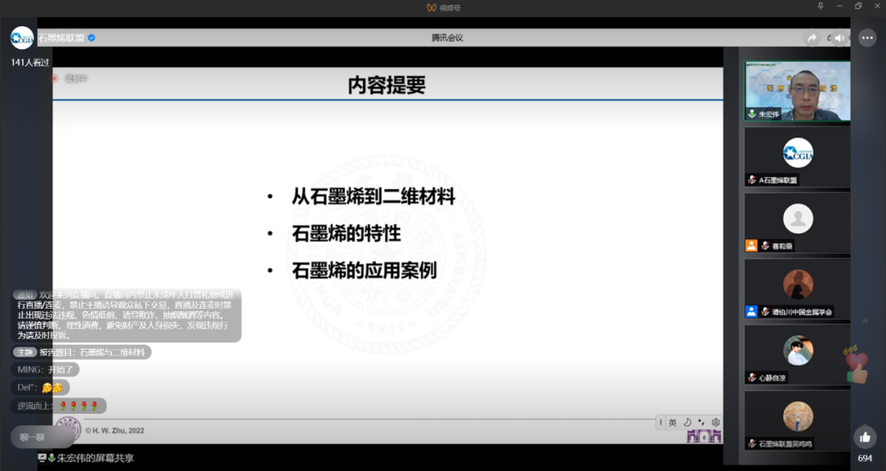Mute the stream with the speaker icon
886x471 pixels.
840,38
